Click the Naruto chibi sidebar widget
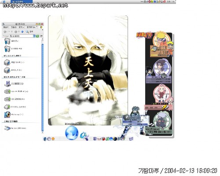This screenshot has height=176, width=220. pos(162,44)
